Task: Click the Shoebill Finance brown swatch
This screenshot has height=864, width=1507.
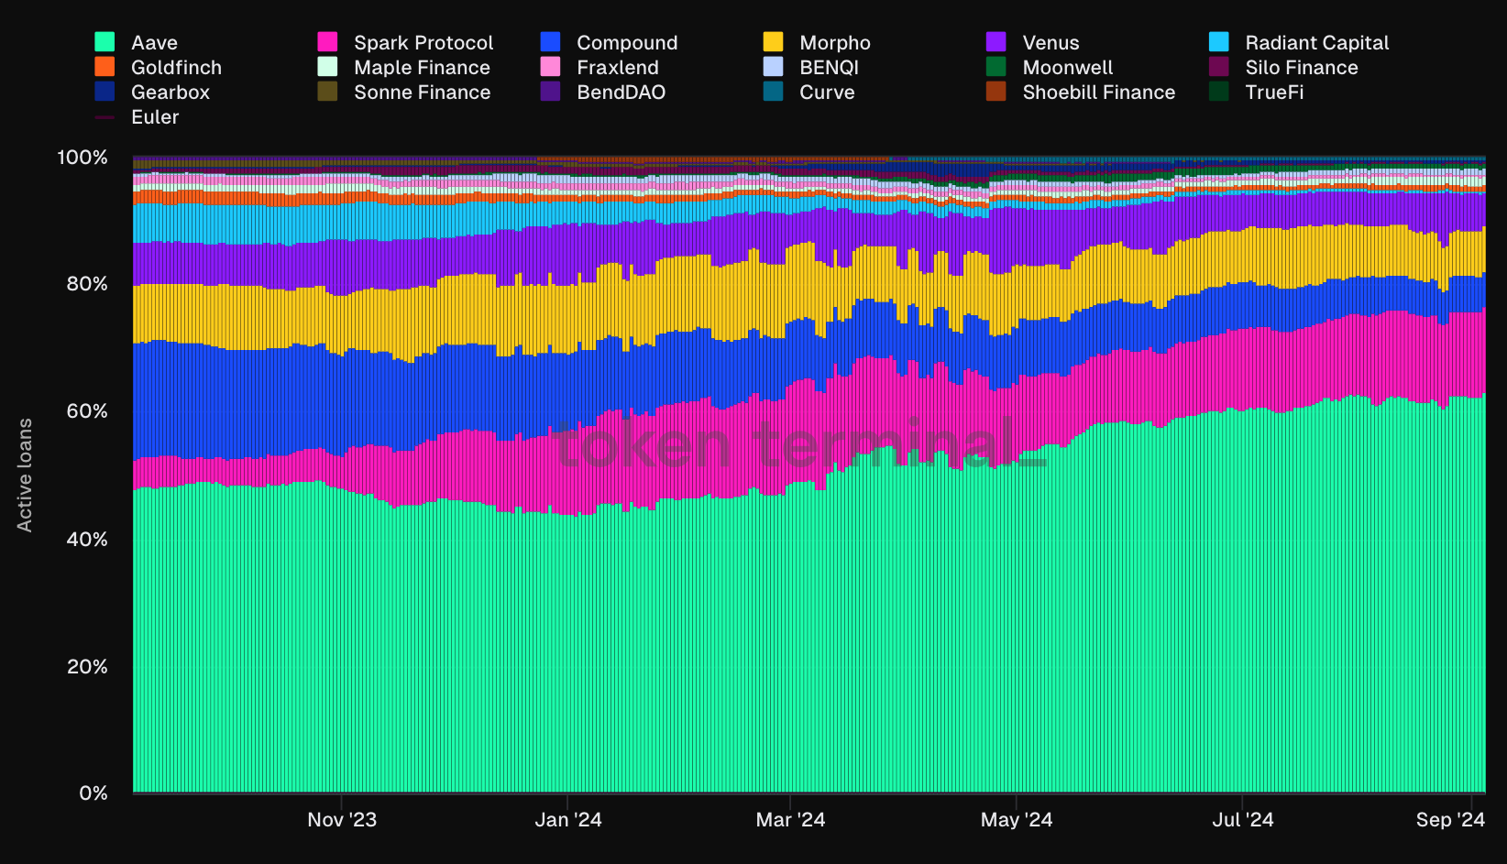Action: click(x=996, y=92)
